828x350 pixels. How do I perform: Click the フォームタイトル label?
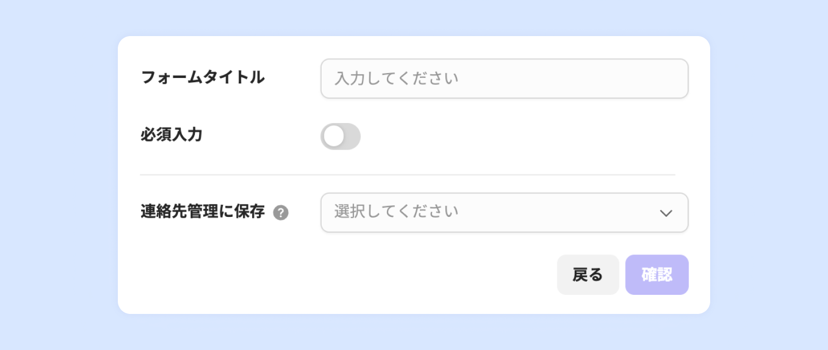coord(203,78)
